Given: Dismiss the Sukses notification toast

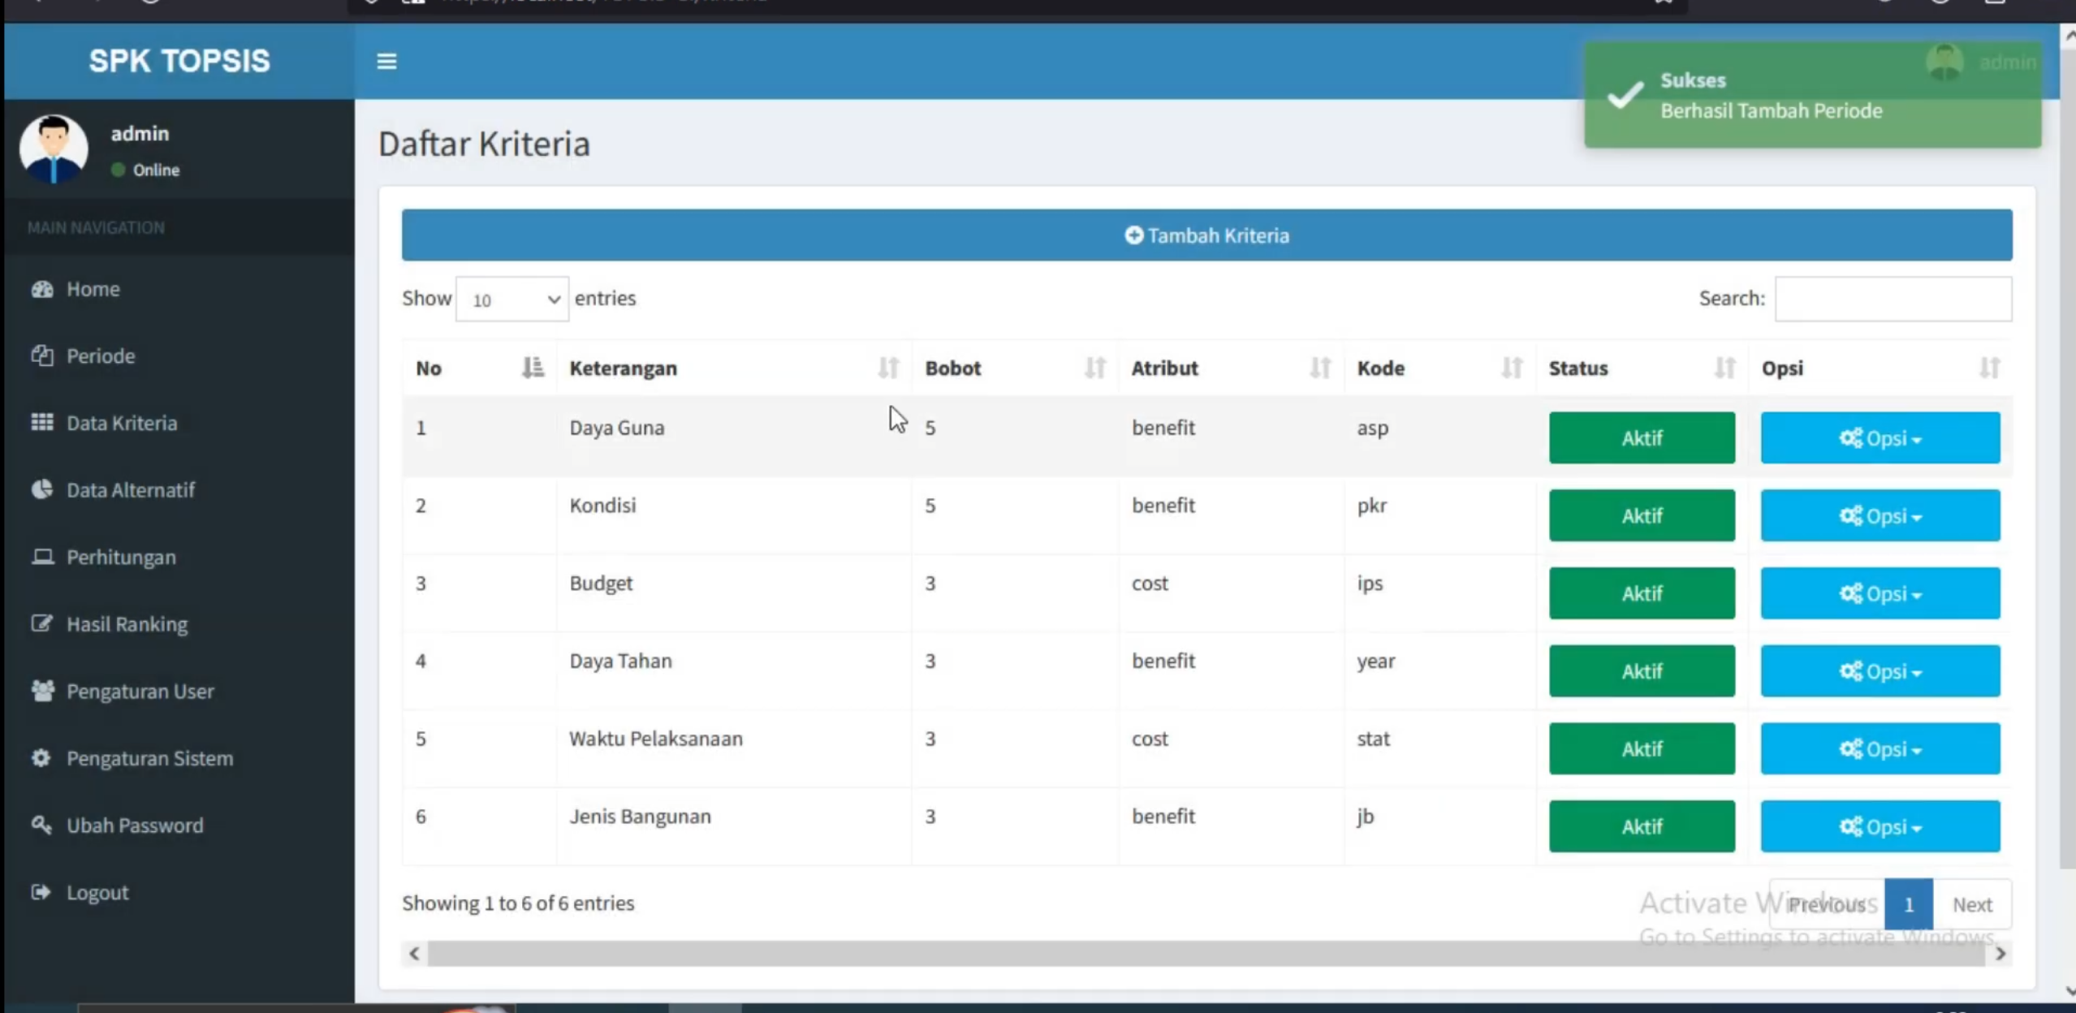Looking at the screenshot, I should pyautogui.click(x=1812, y=95).
